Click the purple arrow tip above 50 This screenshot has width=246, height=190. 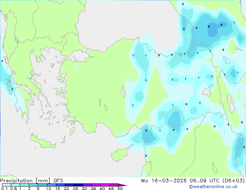pos(123,185)
